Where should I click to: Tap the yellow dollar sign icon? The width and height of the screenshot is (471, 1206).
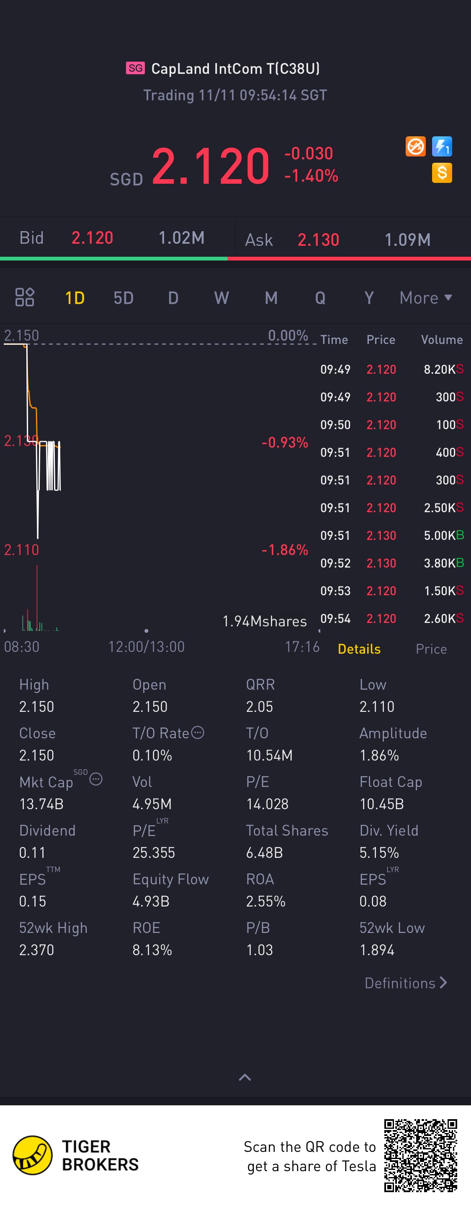click(442, 173)
